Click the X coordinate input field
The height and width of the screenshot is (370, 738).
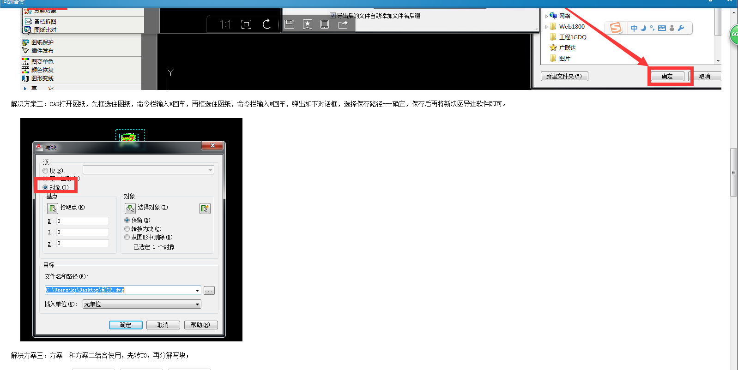(83, 221)
